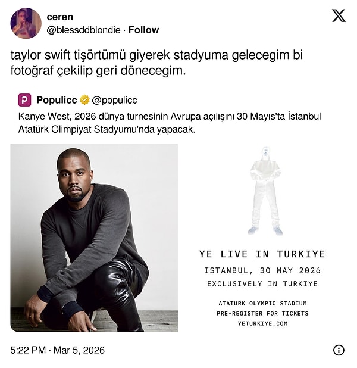Visit the @blessddblondie handle
Image resolution: width=357 pixels, height=368 pixels.
83,30
